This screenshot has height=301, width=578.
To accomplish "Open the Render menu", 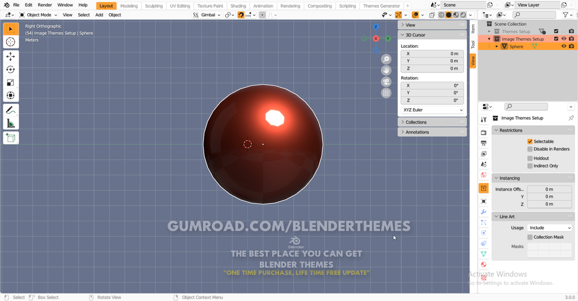I will (45, 5).
